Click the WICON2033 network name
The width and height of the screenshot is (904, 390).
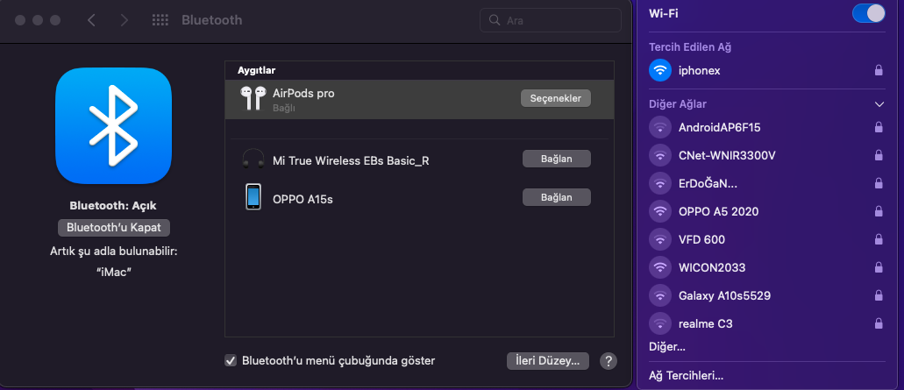712,267
